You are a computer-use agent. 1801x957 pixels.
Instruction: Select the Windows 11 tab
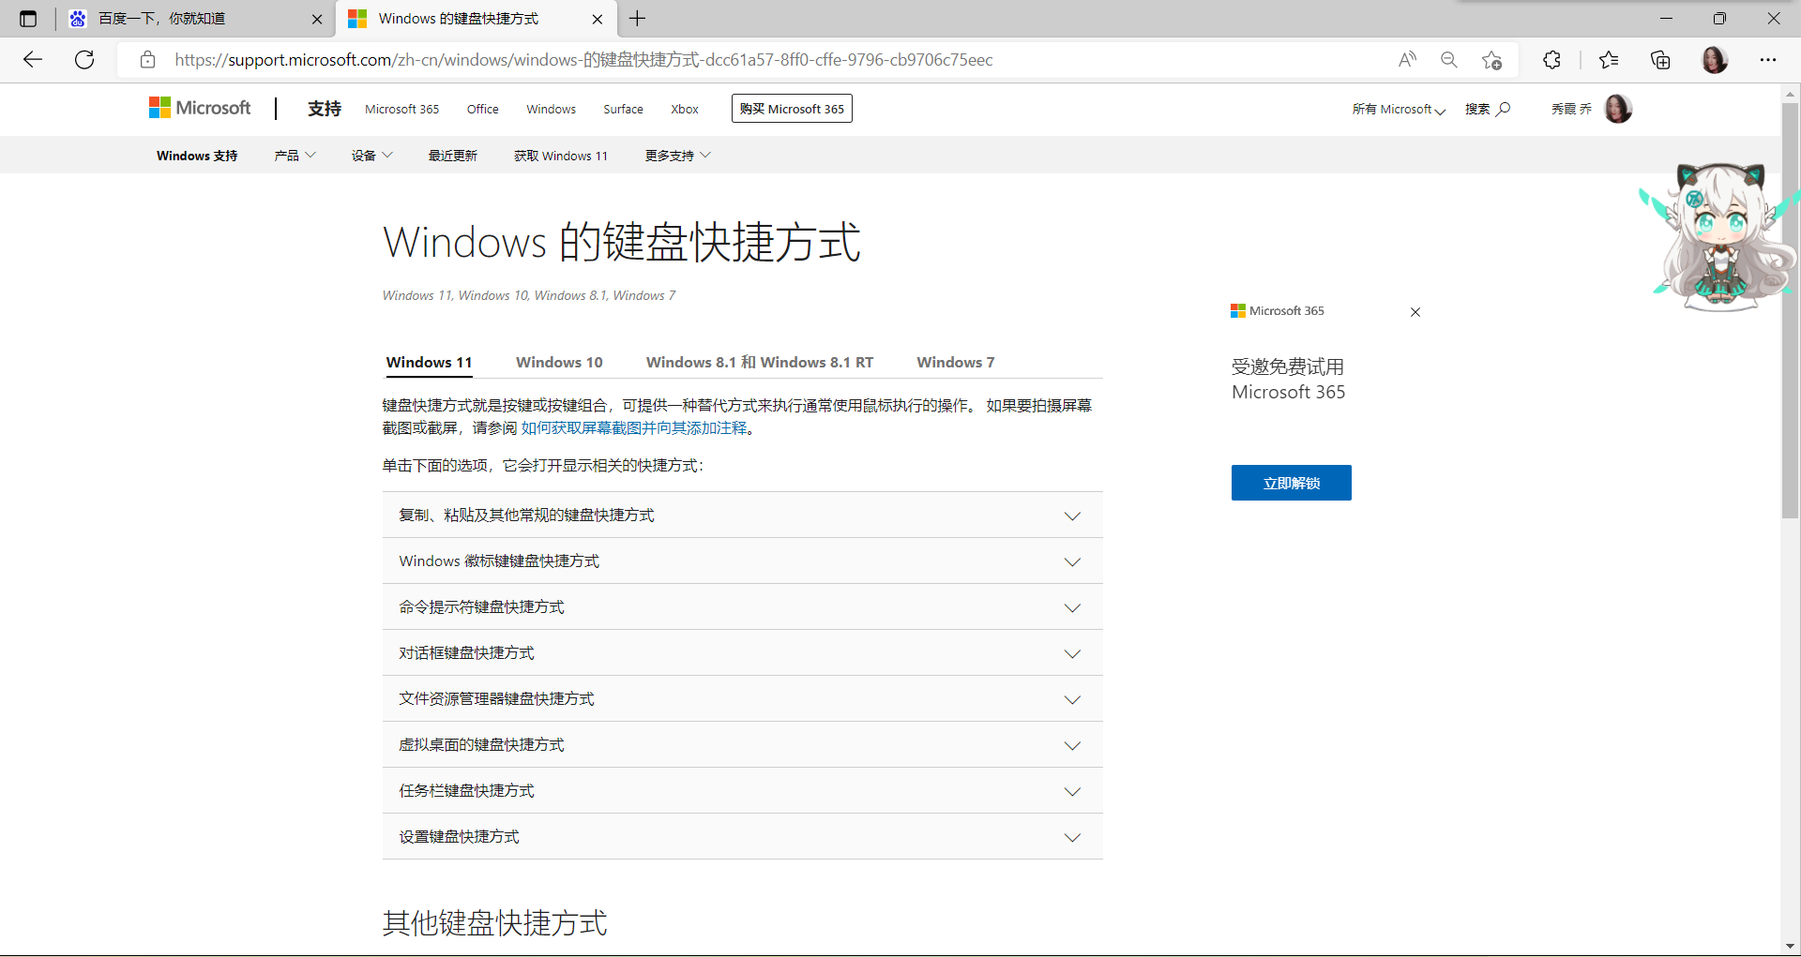tap(429, 363)
